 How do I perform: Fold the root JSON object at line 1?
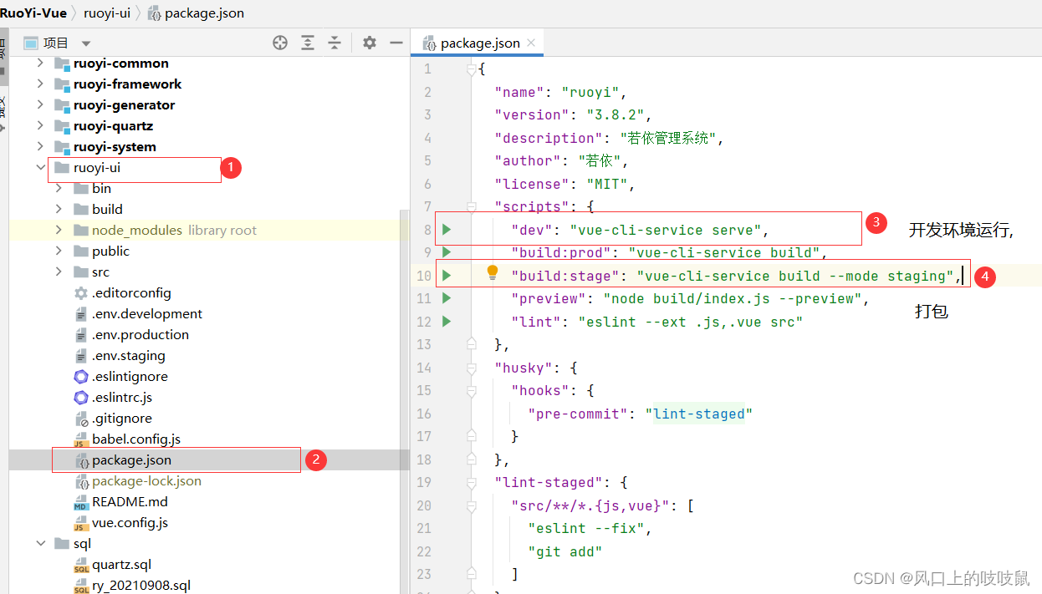471,69
